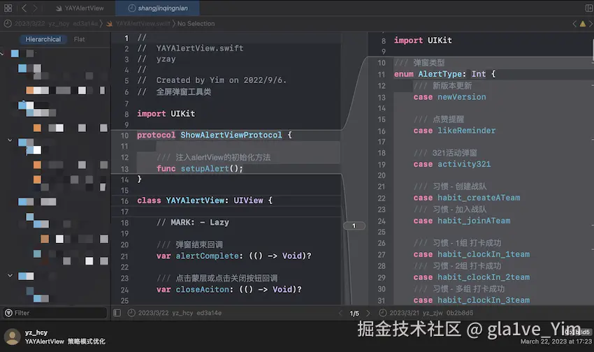Click enum AlertType: Int line
Screen dimensions: 594x352
coord(444,74)
